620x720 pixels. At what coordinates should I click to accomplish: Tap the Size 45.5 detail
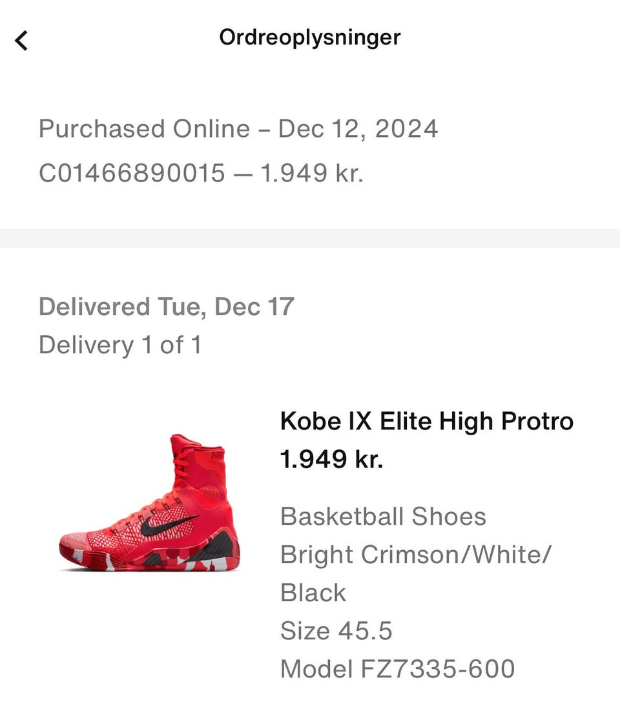(336, 630)
